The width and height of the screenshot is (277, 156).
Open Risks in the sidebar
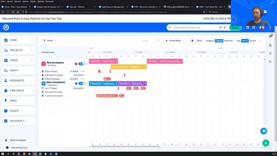click(18, 101)
